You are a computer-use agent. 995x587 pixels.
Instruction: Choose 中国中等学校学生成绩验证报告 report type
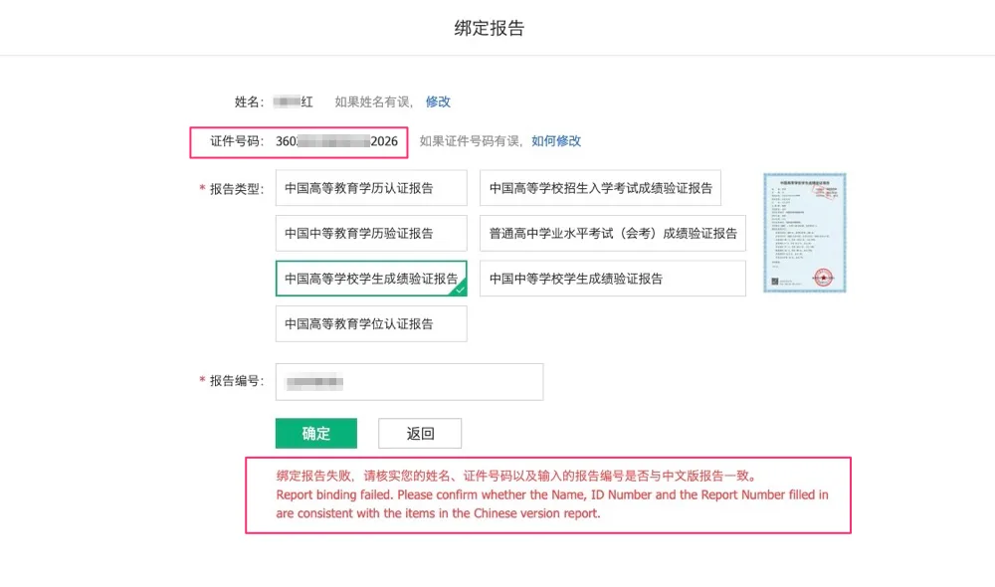[612, 279]
